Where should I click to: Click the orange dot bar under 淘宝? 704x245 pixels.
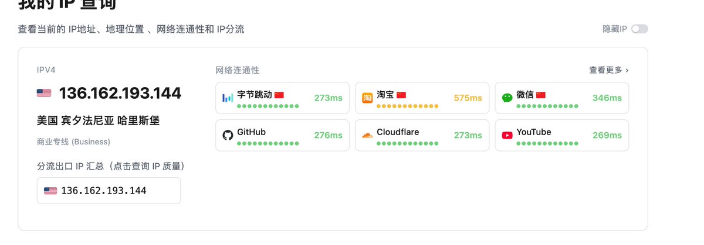pos(408,106)
